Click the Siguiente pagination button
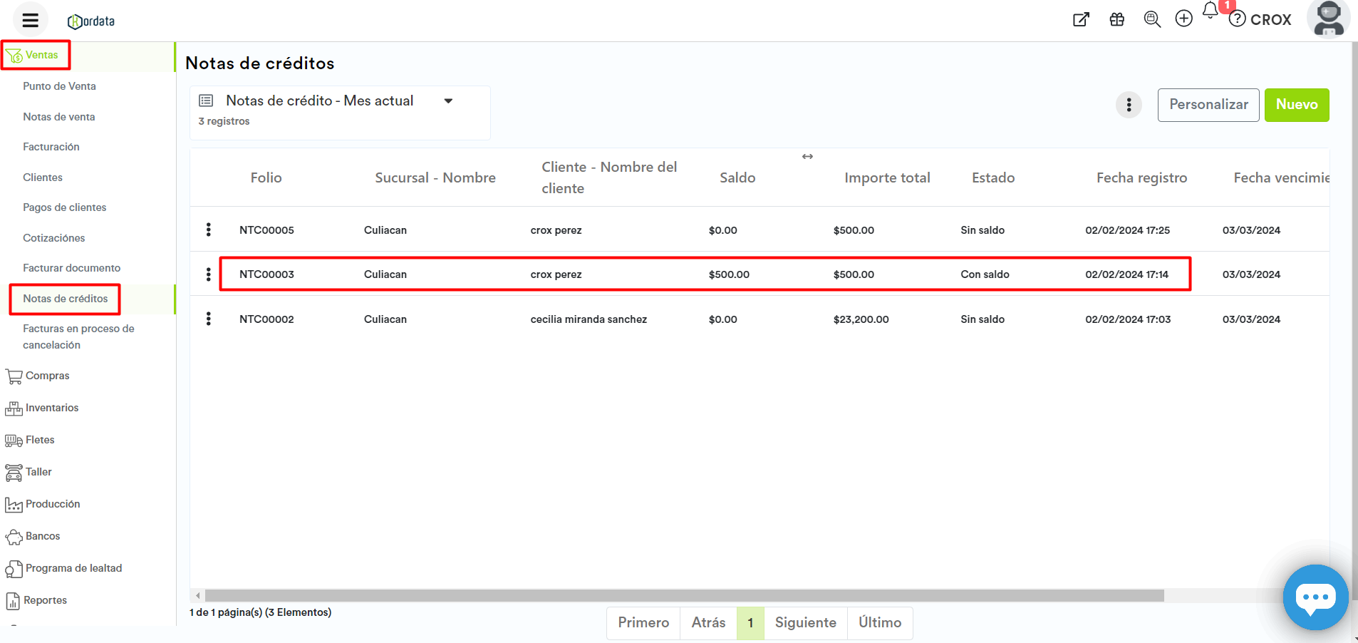The image size is (1358, 643). point(805,622)
